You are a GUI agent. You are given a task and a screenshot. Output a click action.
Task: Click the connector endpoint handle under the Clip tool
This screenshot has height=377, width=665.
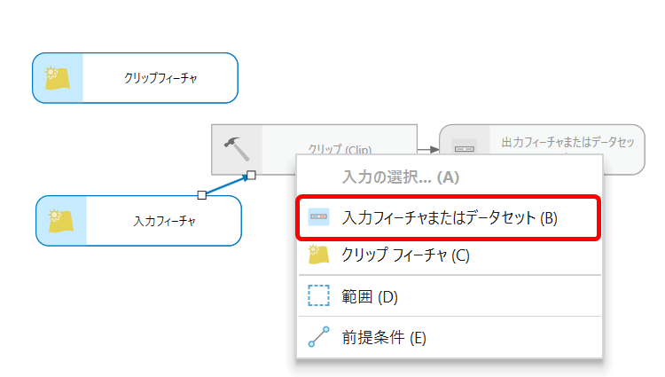[251, 175]
